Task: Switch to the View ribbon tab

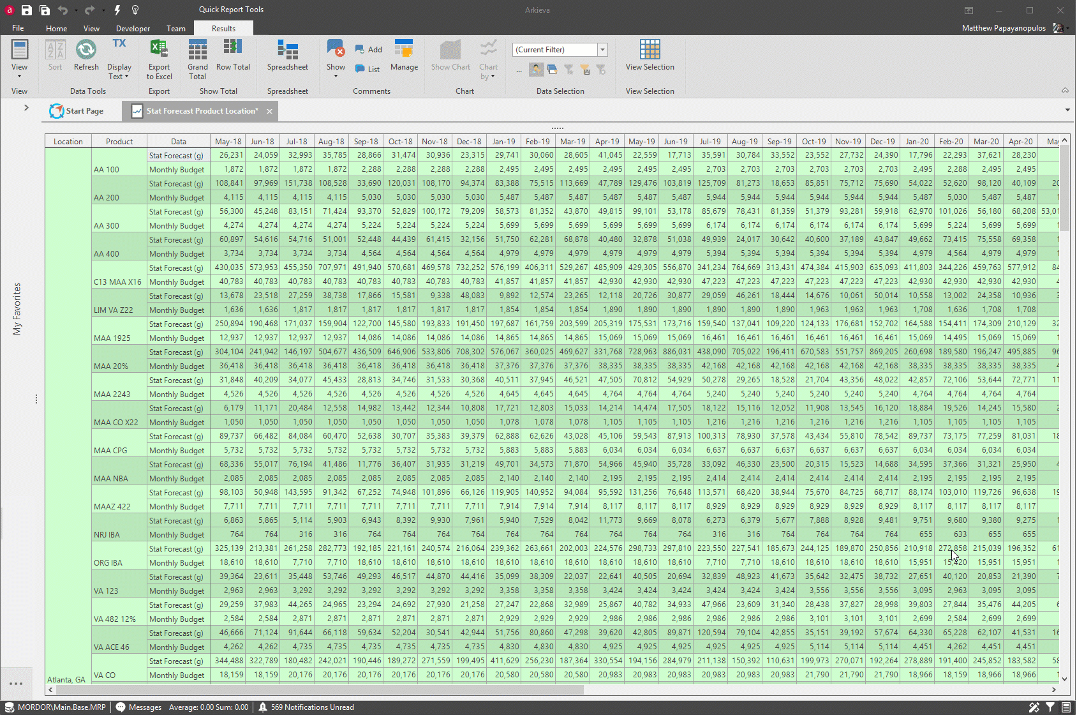Action: pos(91,28)
